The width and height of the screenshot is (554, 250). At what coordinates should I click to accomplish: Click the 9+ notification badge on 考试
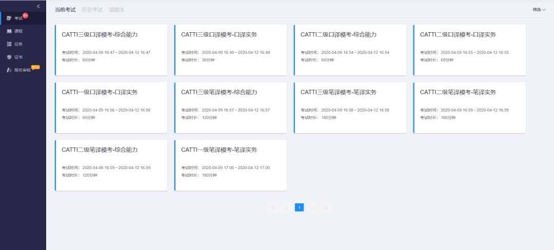[x=25, y=15]
